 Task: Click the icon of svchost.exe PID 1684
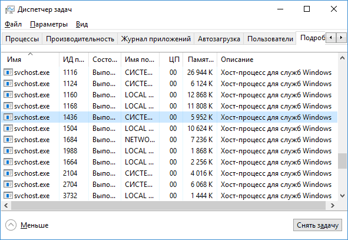tap(8, 140)
